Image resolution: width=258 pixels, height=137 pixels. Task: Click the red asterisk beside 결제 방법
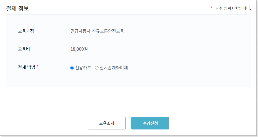pos(38,66)
